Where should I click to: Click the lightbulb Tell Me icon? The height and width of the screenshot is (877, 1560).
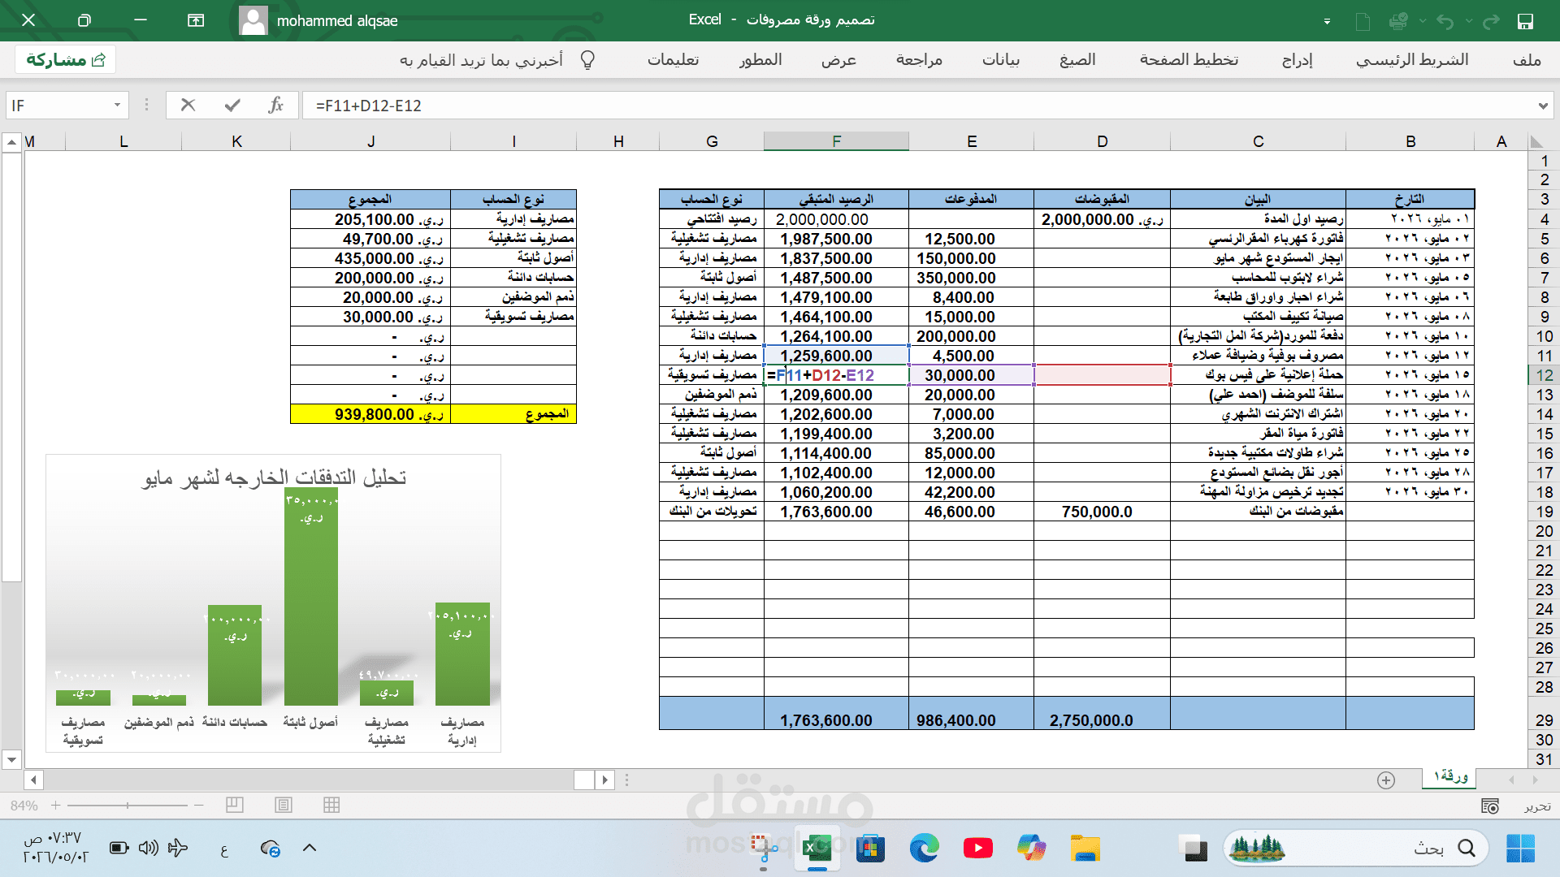pos(588,60)
